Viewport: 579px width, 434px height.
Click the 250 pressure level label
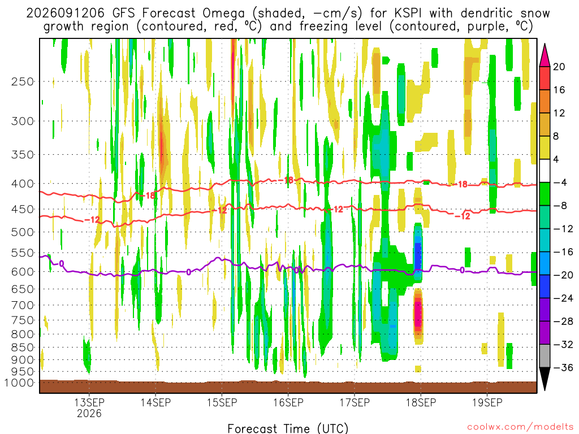click(x=23, y=81)
